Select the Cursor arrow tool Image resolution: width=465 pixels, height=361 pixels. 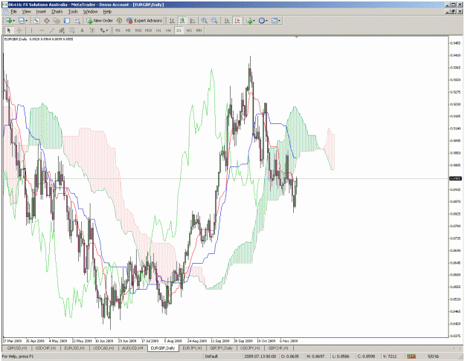click(x=9, y=30)
